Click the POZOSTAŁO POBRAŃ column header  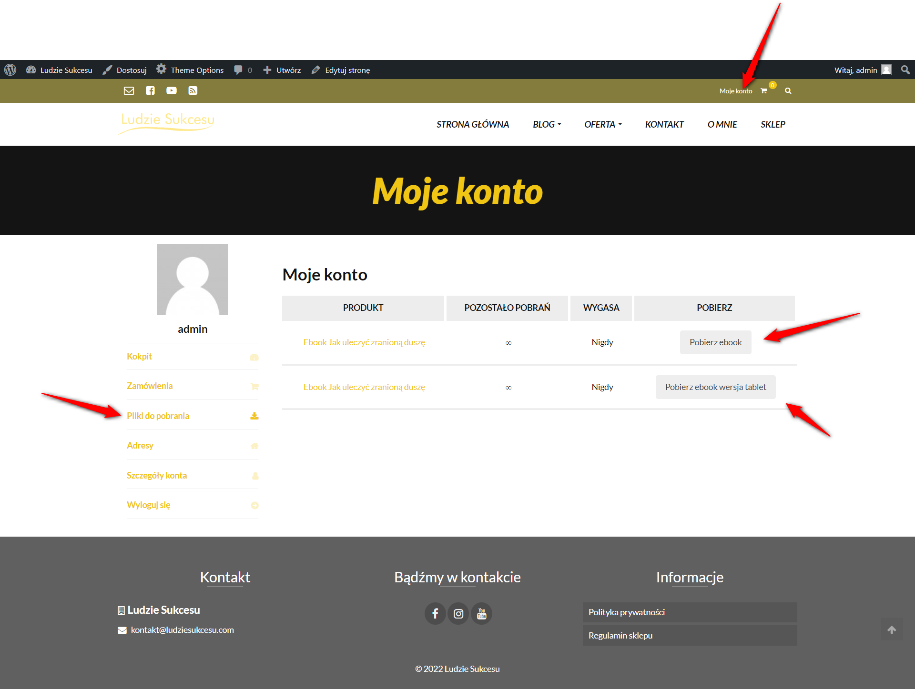pos(507,308)
